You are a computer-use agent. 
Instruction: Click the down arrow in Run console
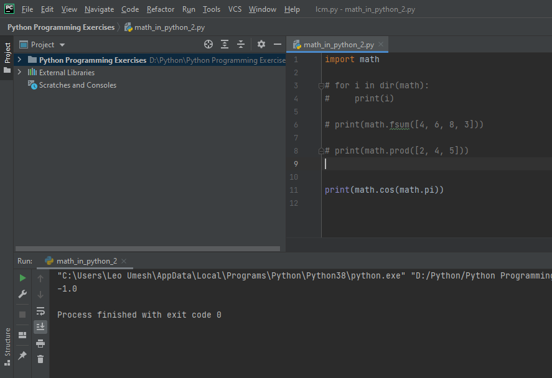tap(40, 294)
